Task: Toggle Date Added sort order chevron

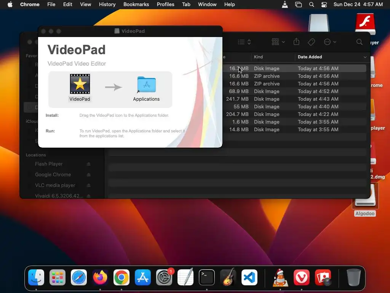Action: click(x=365, y=57)
